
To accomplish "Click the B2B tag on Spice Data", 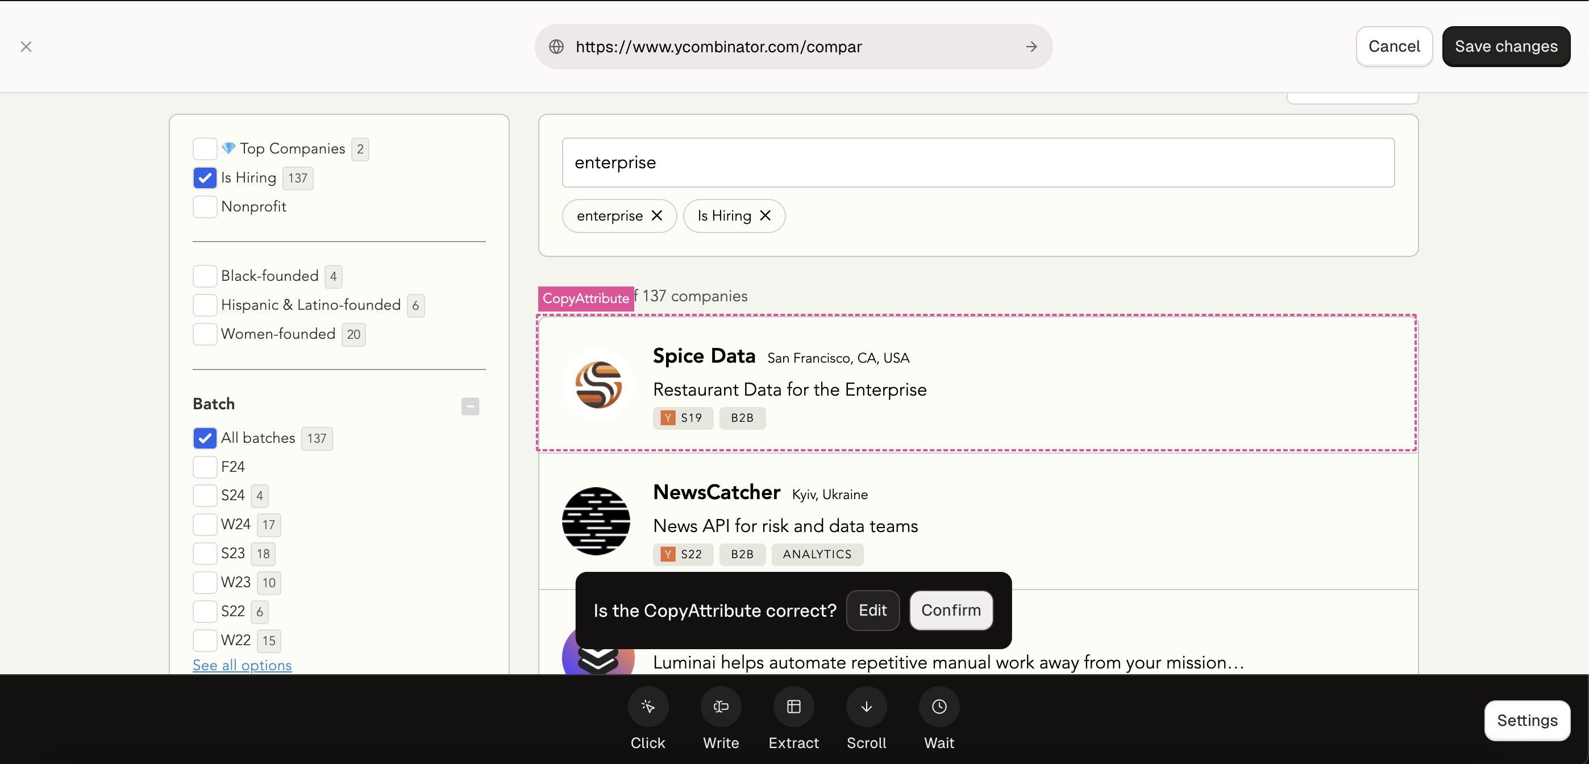I will (742, 418).
